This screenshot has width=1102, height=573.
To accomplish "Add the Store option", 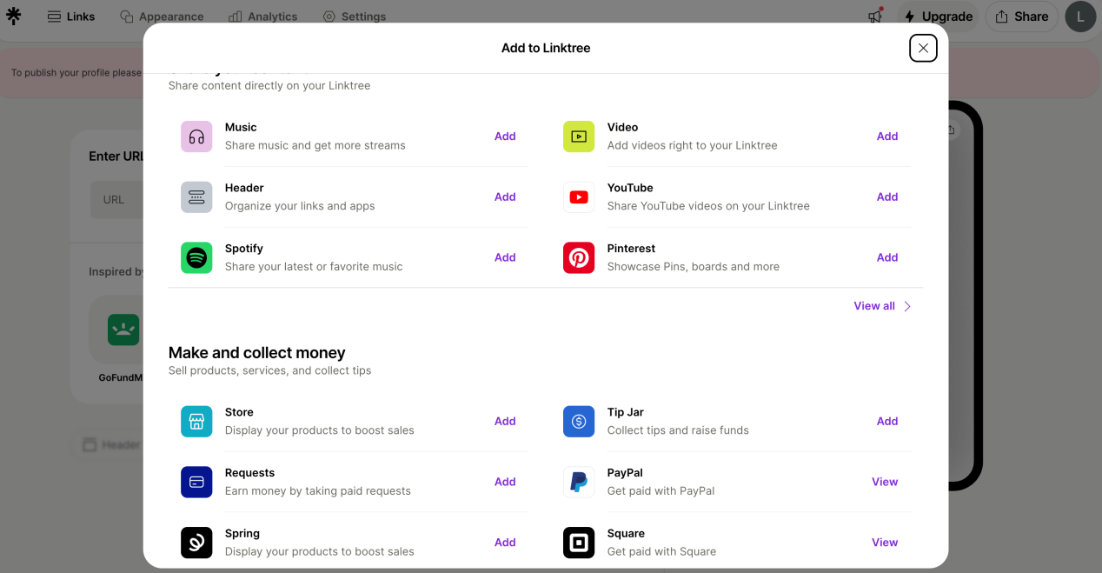I will point(505,422).
